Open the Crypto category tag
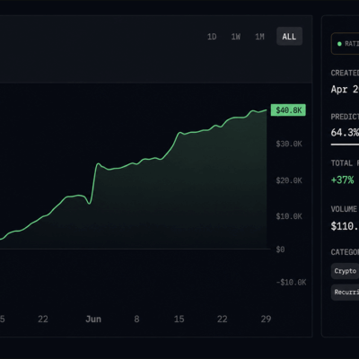The image size is (359, 359). [x=345, y=271]
